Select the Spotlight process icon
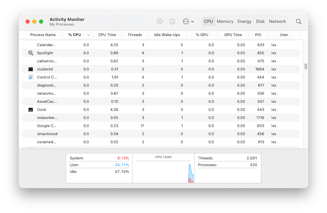 pyautogui.click(x=30, y=53)
